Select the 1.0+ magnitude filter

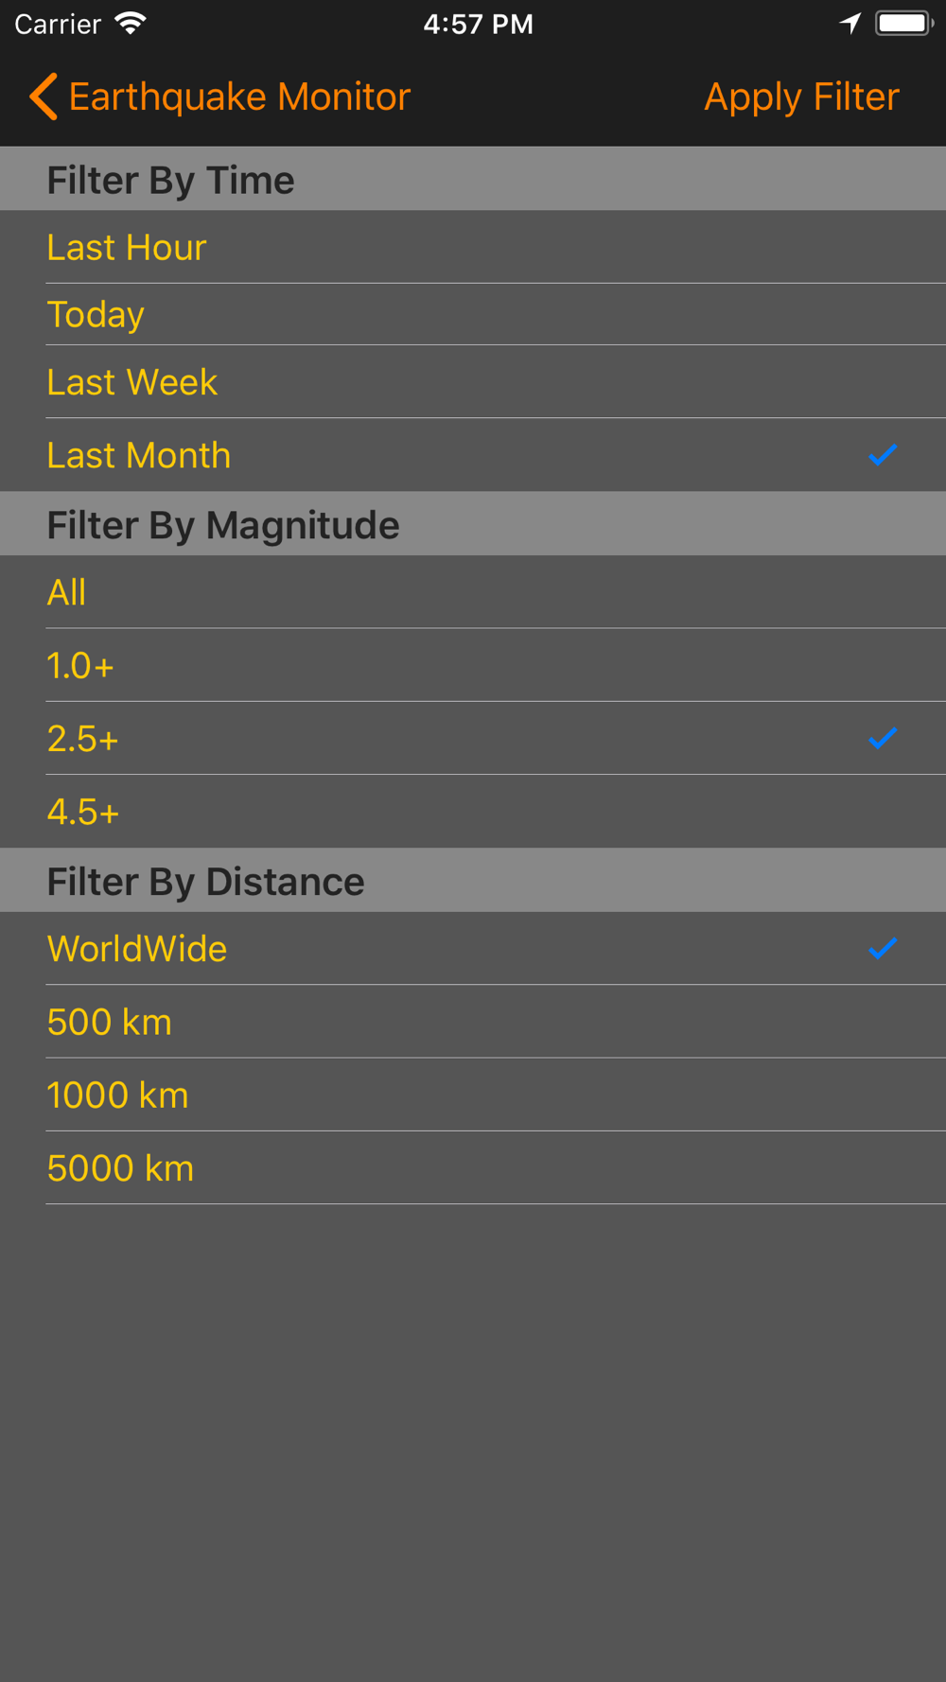pyautogui.click(x=473, y=665)
